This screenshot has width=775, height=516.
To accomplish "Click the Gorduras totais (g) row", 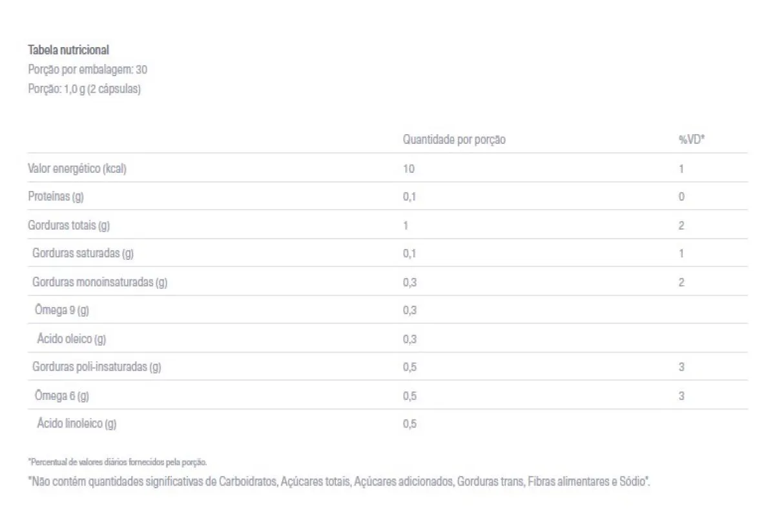I will point(387,225).
